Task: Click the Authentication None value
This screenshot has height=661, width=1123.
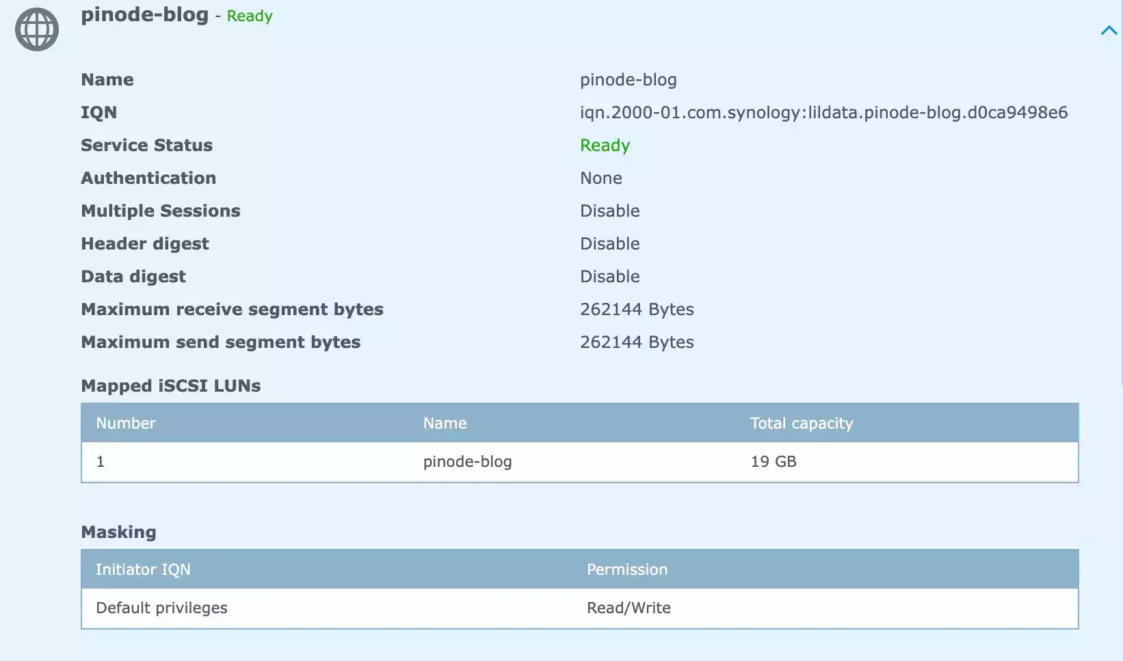Action: [600, 178]
